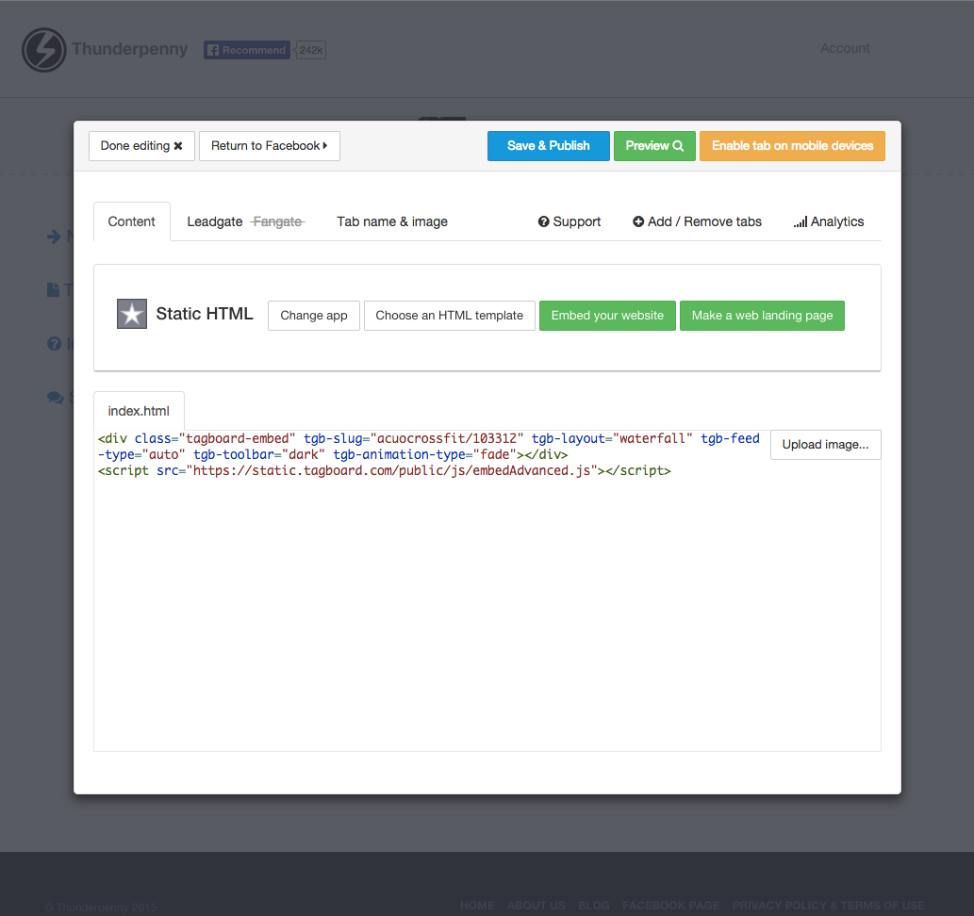
Task: Open the Support tab
Action: [x=569, y=221]
